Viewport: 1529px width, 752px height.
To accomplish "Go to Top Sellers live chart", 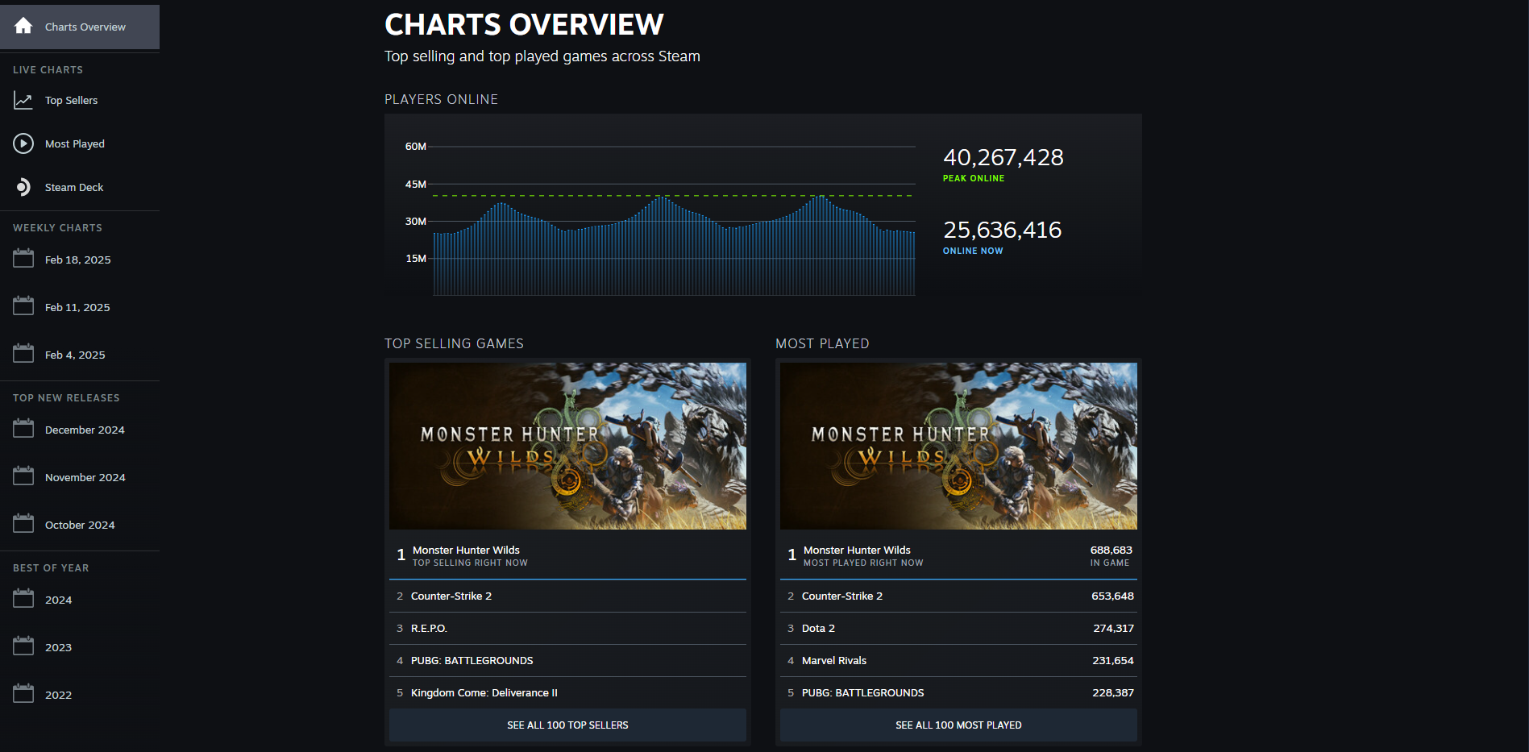I will pos(80,101).
